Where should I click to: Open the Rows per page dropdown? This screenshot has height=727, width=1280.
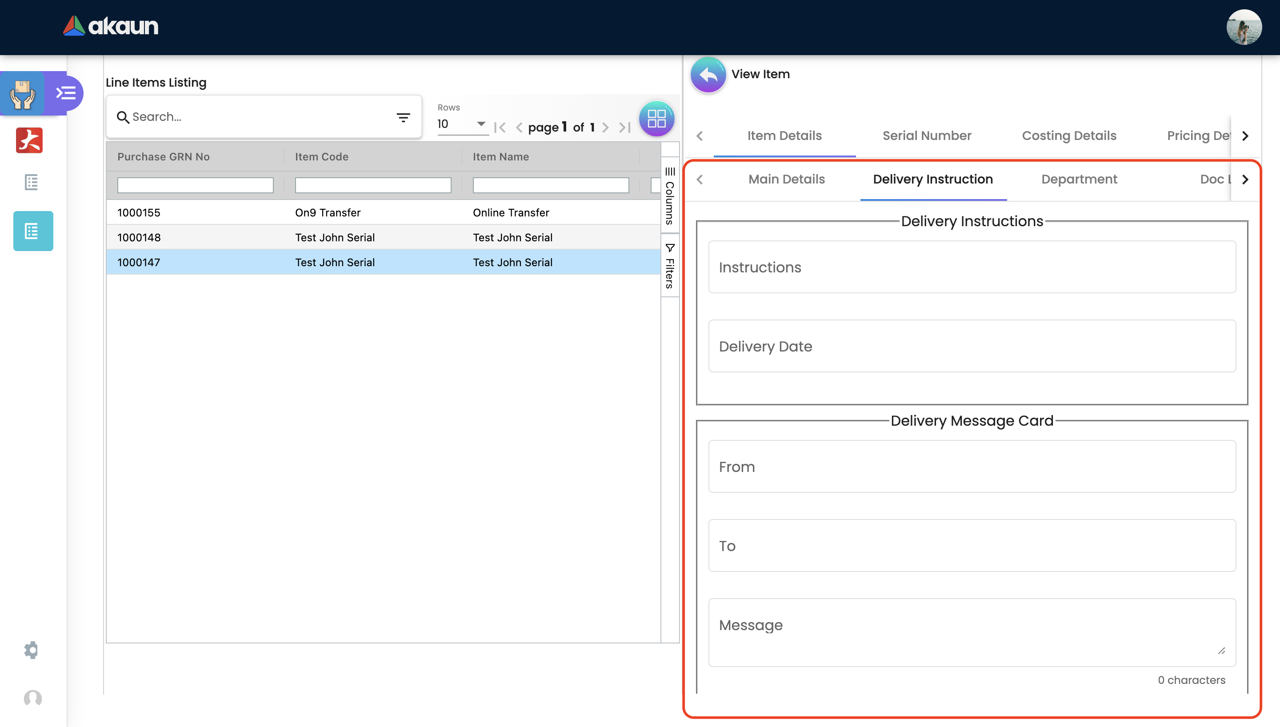tap(461, 124)
